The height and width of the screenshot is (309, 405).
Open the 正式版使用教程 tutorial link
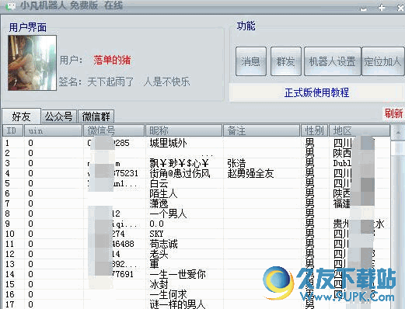pyautogui.click(x=316, y=92)
